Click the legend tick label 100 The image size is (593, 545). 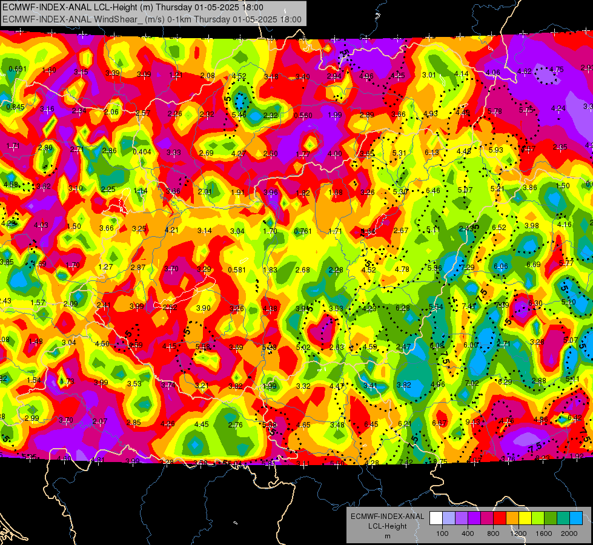tap(443, 533)
